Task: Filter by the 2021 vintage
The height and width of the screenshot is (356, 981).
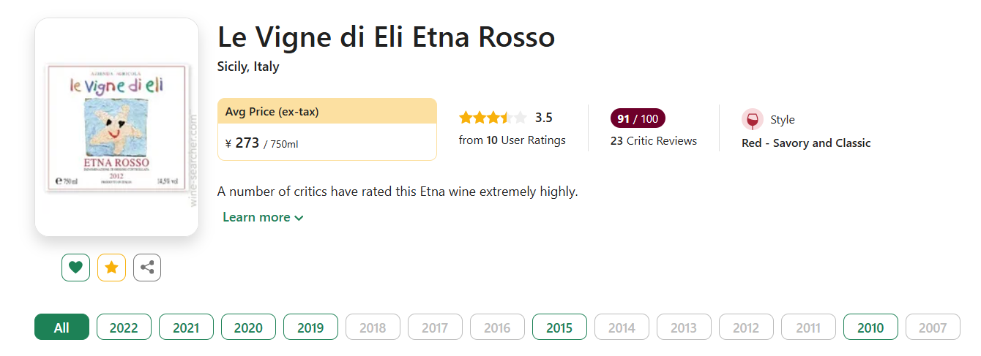Action: [186, 327]
